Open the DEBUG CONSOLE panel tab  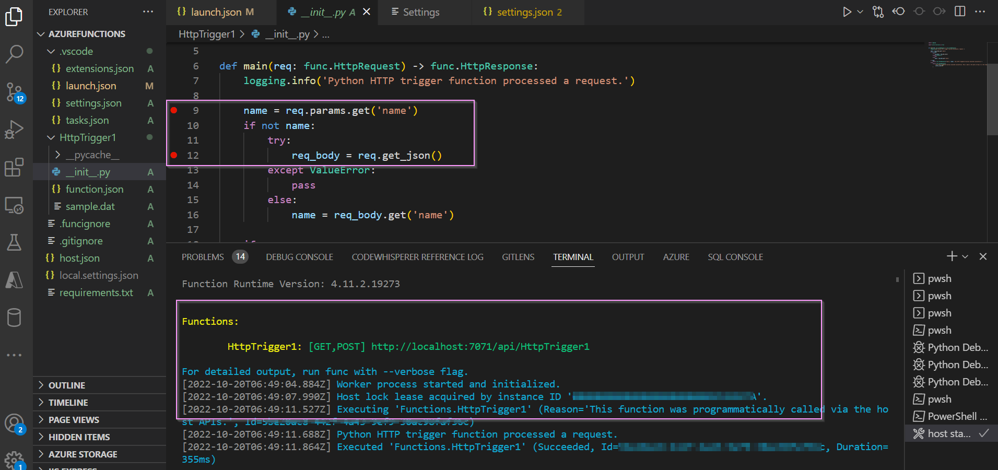pyautogui.click(x=299, y=257)
